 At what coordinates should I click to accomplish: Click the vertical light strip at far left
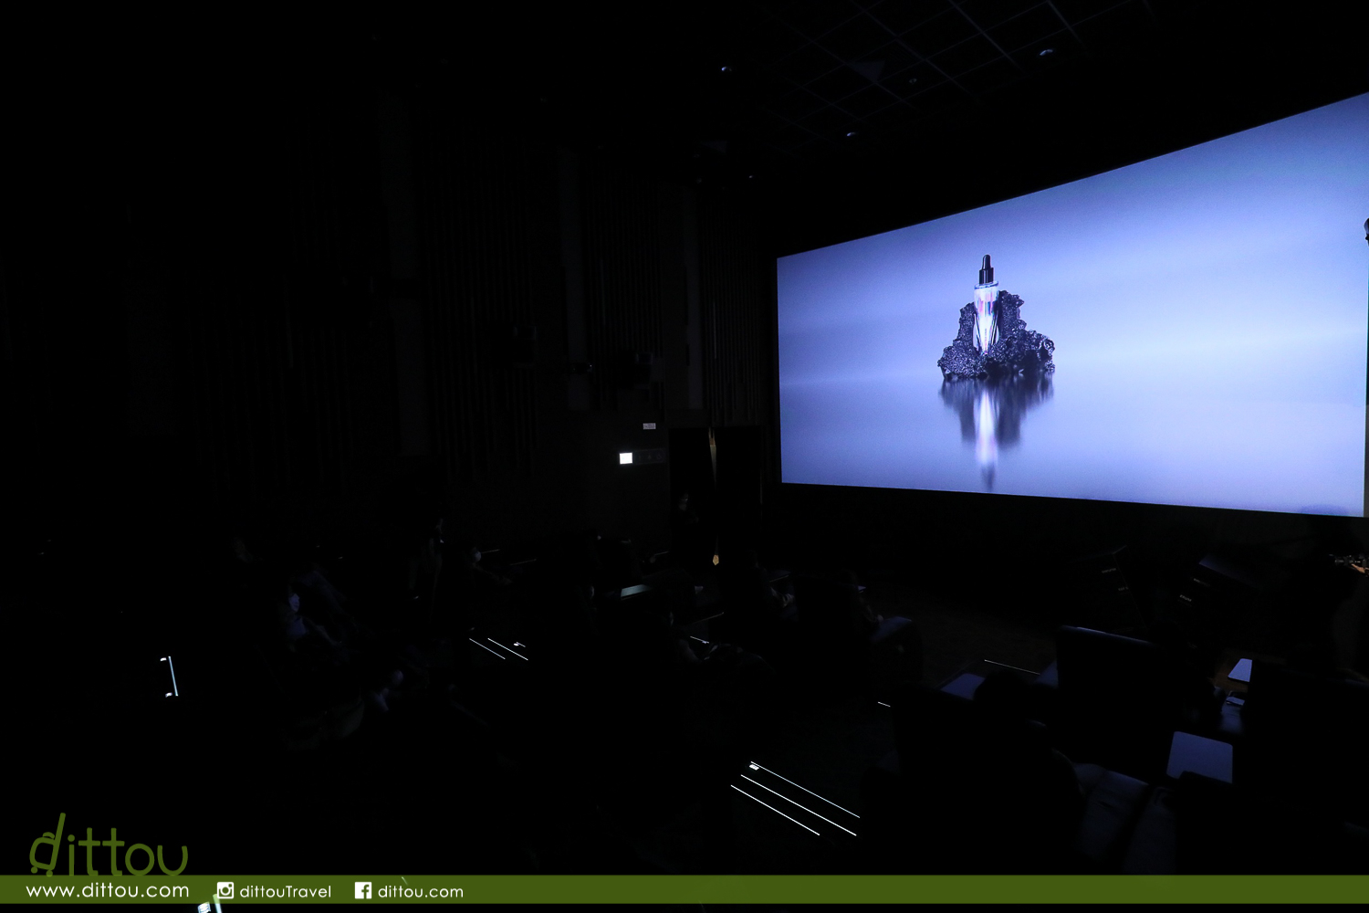(x=171, y=676)
